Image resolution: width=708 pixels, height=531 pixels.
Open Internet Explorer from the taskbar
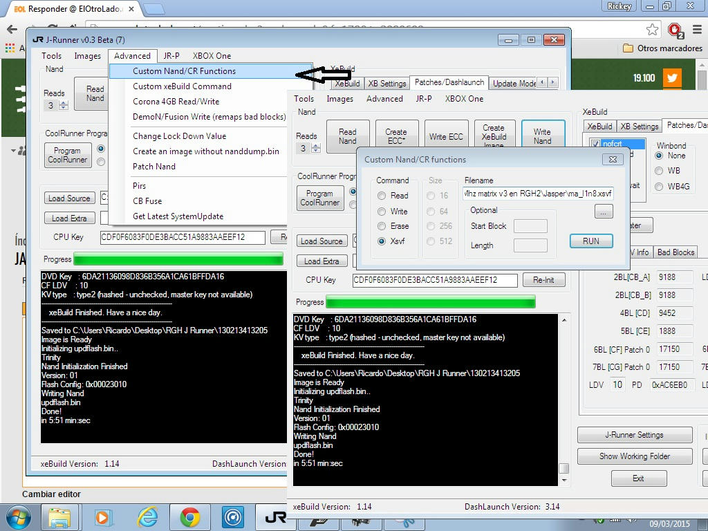[147, 517]
